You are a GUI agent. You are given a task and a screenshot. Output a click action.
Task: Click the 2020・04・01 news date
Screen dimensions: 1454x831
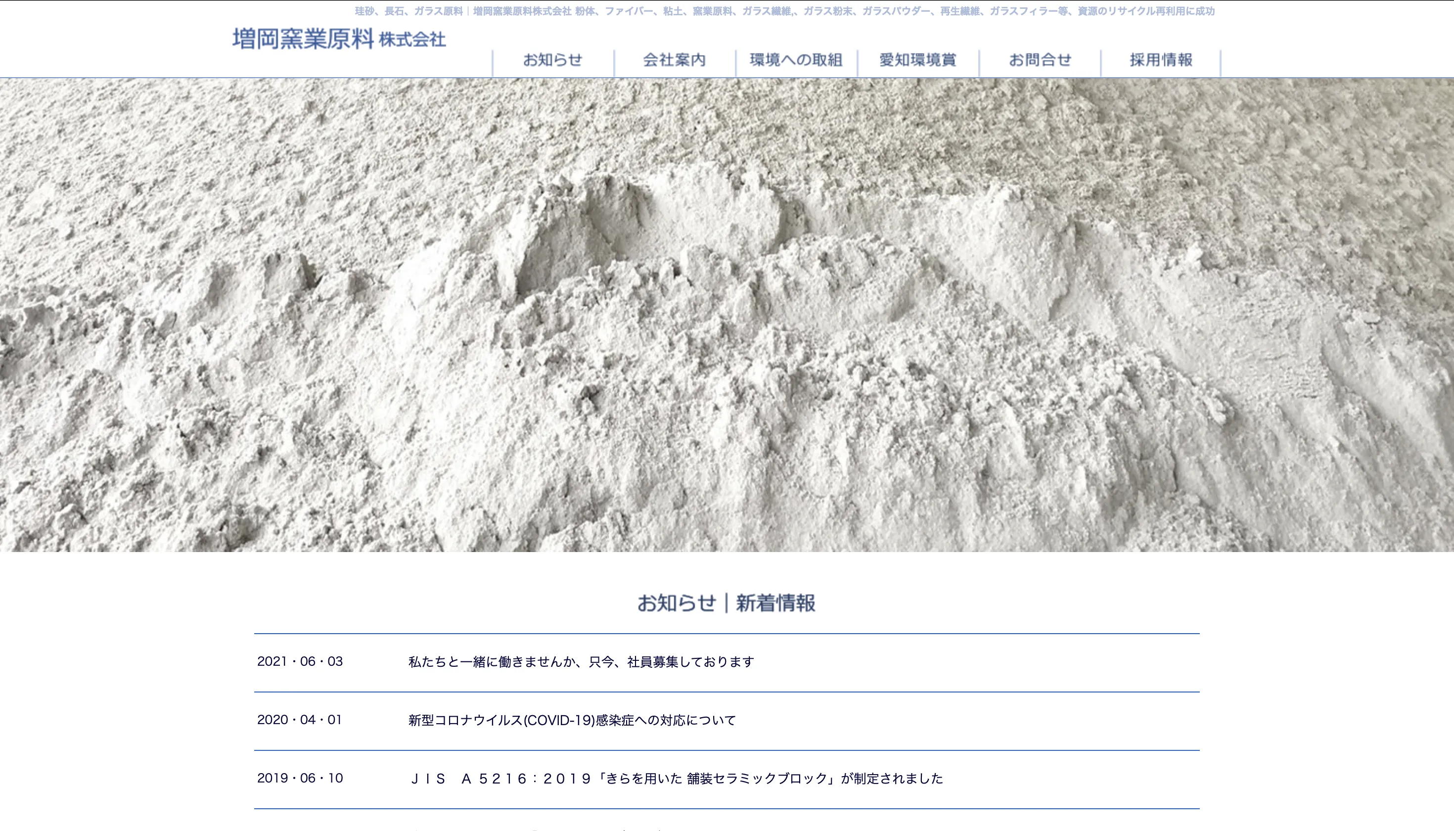click(300, 720)
